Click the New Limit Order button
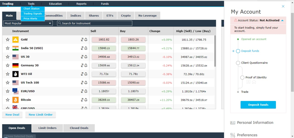This screenshot has height=138, width=294. [40, 115]
